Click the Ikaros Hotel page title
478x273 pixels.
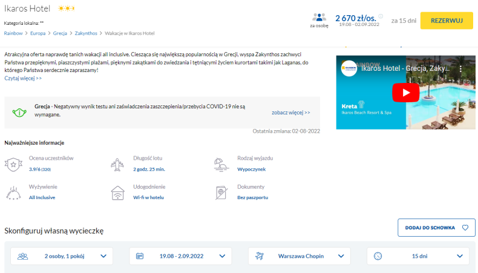tap(27, 8)
